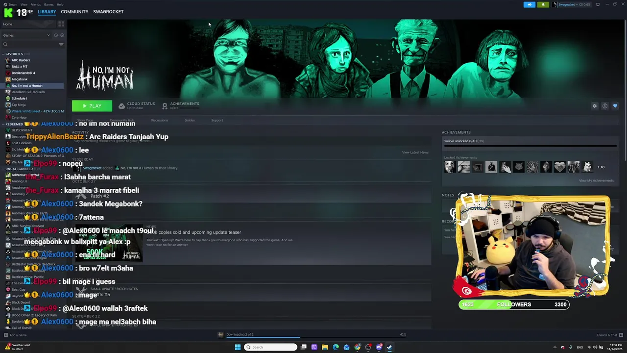This screenshot has height=353, width=627.
Task: Open Task View from the taskbar
Action: point(303,347)
